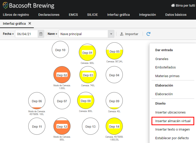The height and width of the screenshot is (143, 196).
Task: Choose Embotellados in the context menu
Action: (x=165, y=67)
